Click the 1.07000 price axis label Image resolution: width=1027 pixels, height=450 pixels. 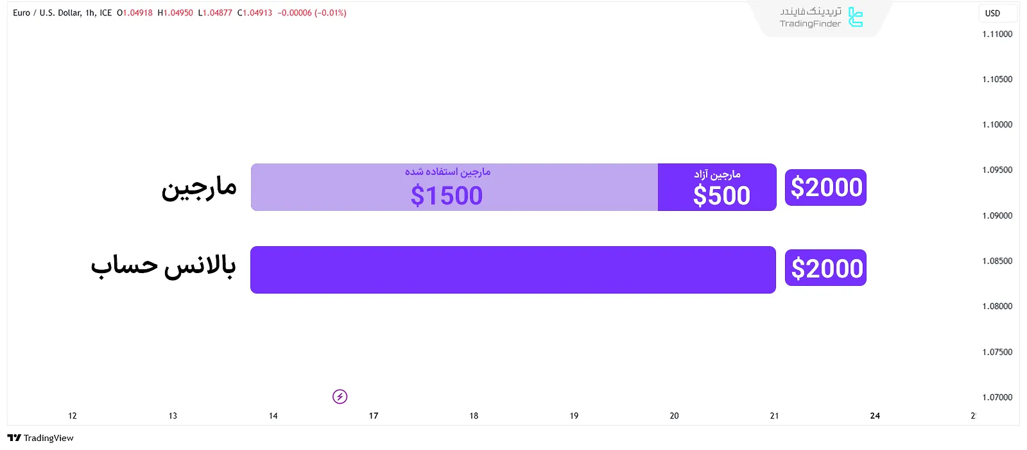[997, 397]
